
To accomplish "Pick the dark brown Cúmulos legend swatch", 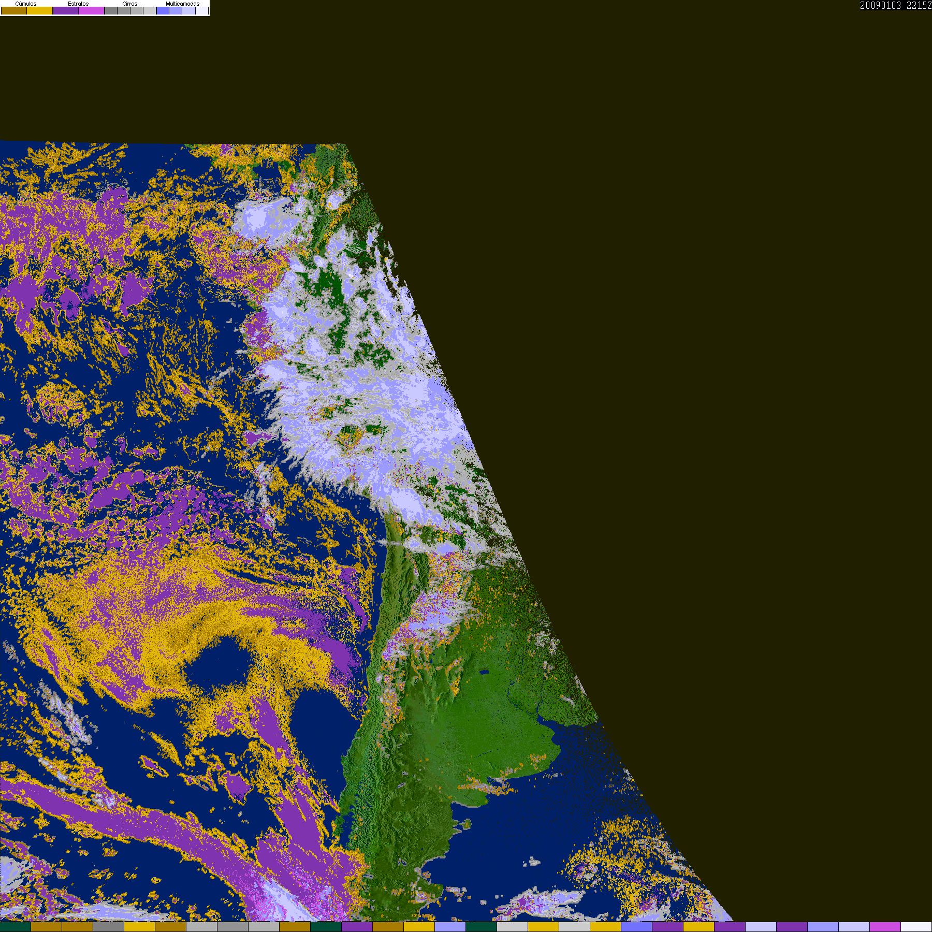I will [x=14, y=10].
